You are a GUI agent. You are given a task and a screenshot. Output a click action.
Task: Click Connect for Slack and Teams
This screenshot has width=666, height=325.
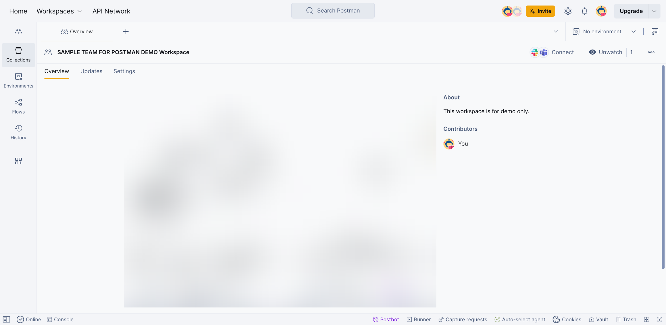tap(552, 52)
